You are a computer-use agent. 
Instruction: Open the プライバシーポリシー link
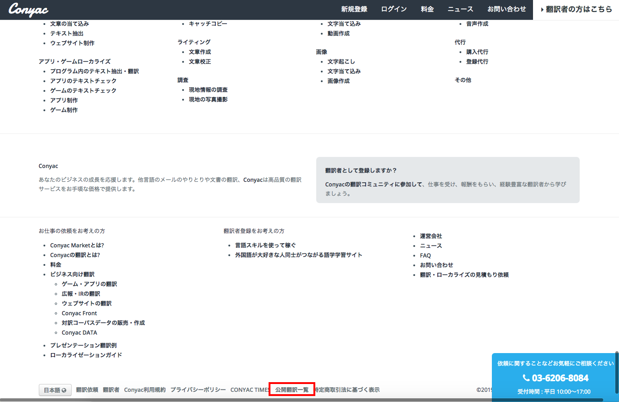click(x=198, y=390)
